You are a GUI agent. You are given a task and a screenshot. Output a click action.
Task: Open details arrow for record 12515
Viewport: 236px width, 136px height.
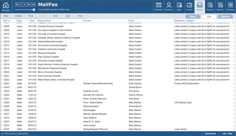pos(1,53)
